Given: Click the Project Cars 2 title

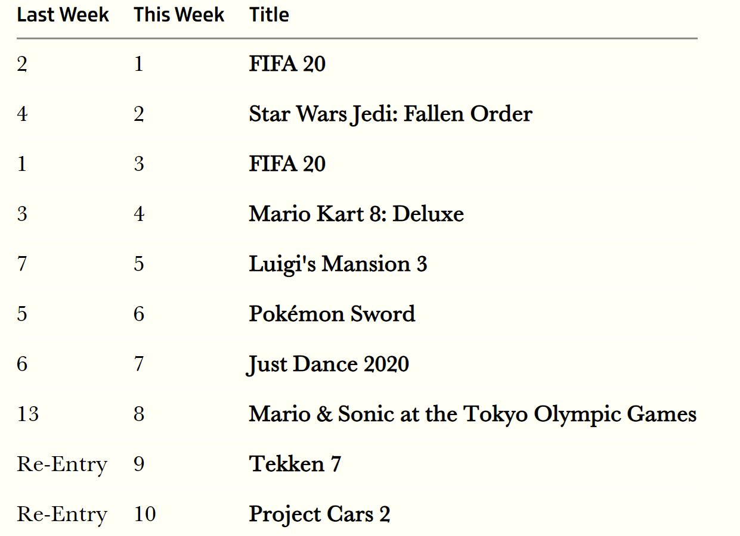Looking at the screenshot, I should tap(320, 514).
